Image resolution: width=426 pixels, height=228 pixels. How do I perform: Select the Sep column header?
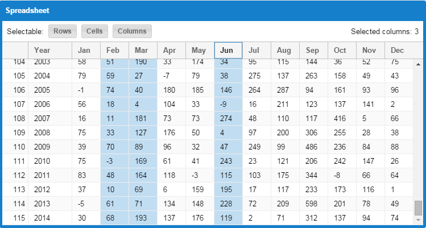312,50
